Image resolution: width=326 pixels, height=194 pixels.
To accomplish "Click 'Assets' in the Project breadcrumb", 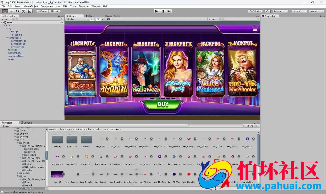I will [x=53, y=129].
